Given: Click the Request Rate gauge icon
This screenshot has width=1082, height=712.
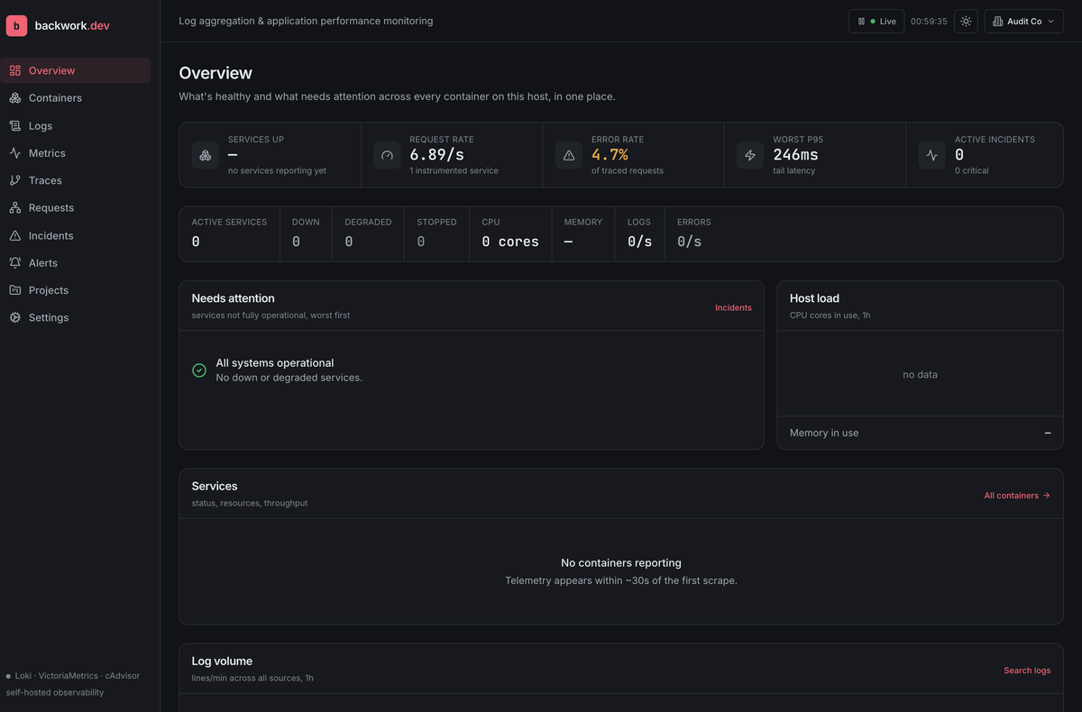Looking at the screenshot, I should pos(387,155).
